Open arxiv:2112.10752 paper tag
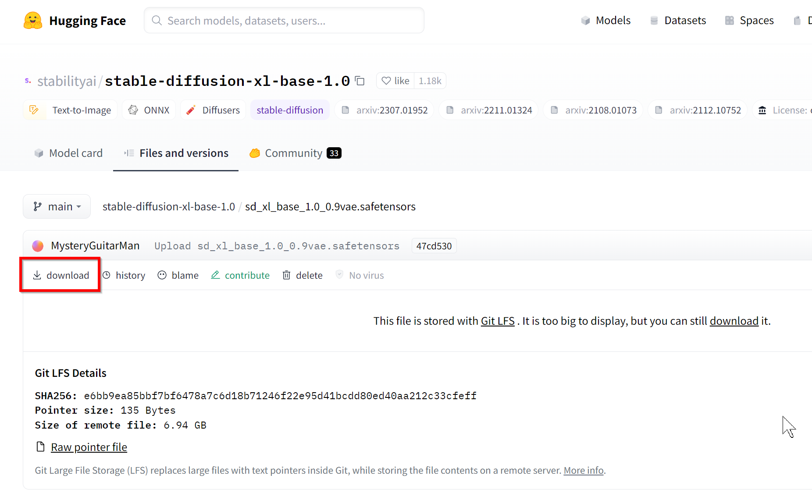 698,110
